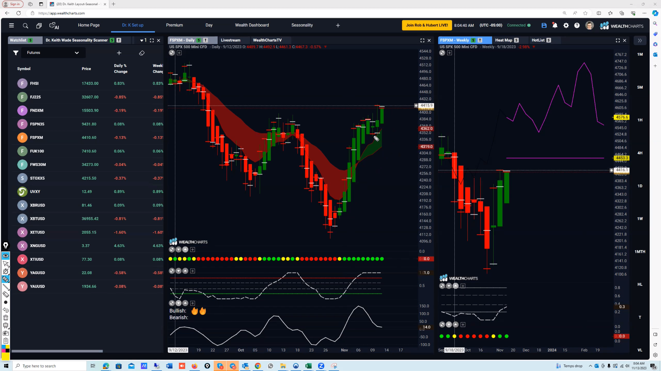Open the user profile avatar
This screenshot has width=661, height=371.
click(589, 25)
